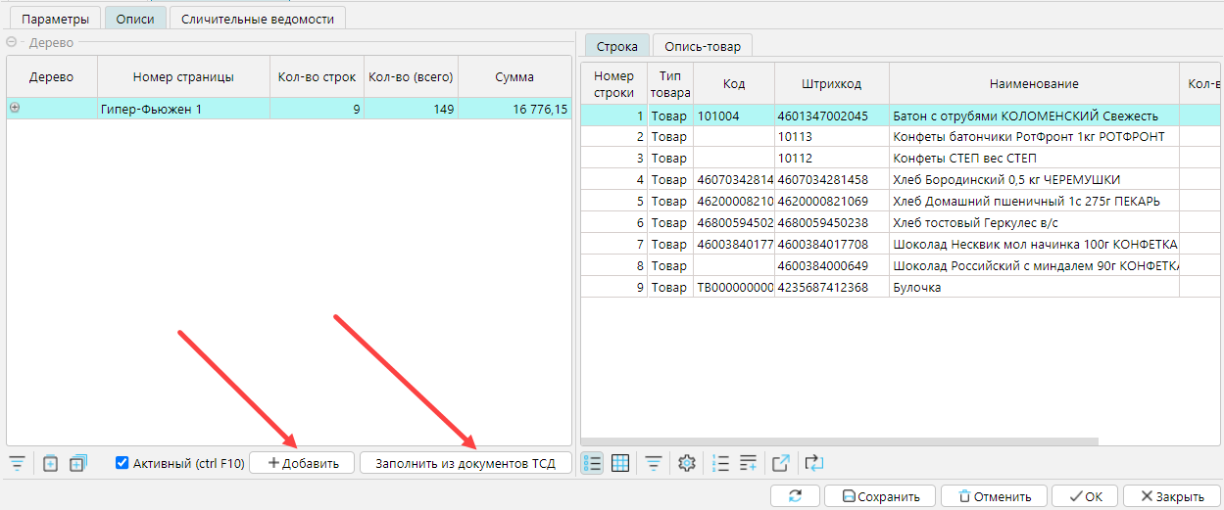
Task: Switch right panel to list view icon
Action: pos(593,463)
